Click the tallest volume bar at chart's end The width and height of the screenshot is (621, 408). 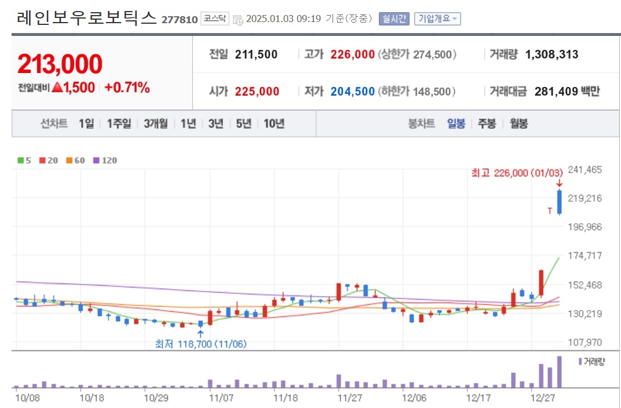click(x=559, y=372)
